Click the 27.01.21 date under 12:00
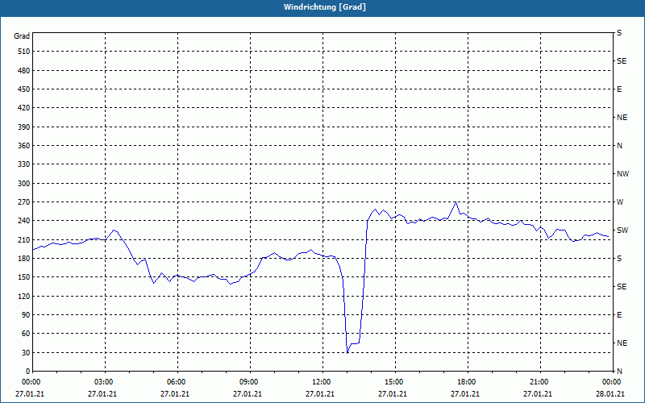The image size is (645, 403). pos(319,394)
